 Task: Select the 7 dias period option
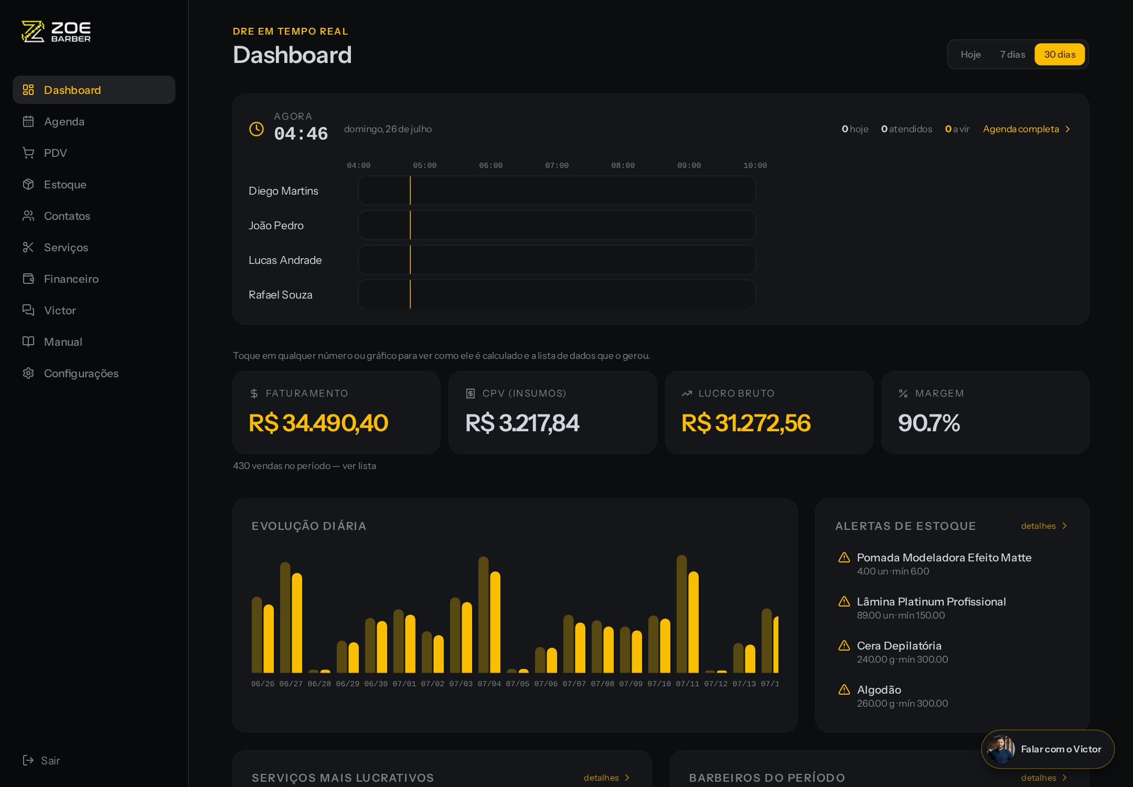point(1012,55)
